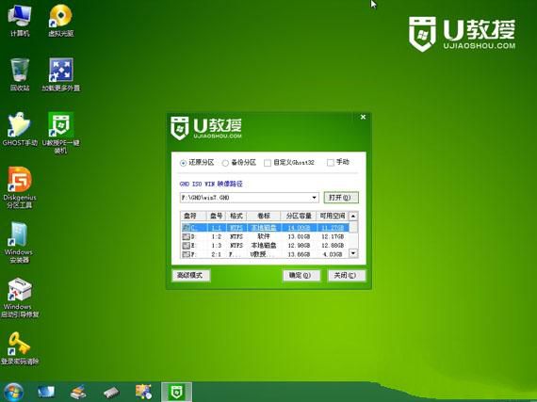
Task: Sort by the 盘符 column header
Action: point(193,216)
